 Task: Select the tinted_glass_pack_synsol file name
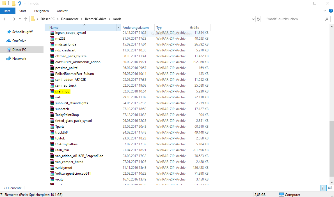(x=74, y=121)
